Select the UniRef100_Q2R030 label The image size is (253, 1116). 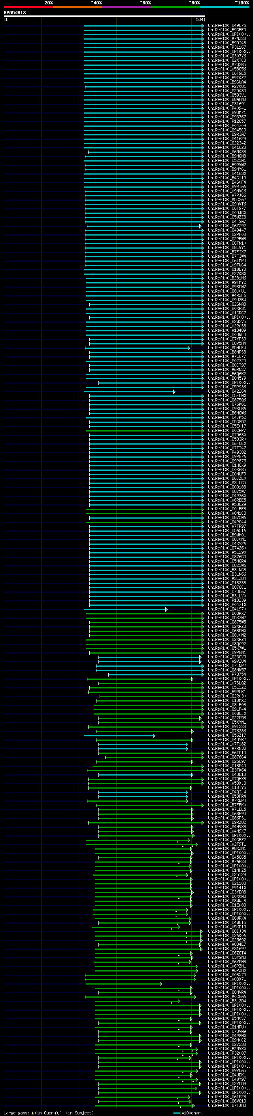(227, 696)
